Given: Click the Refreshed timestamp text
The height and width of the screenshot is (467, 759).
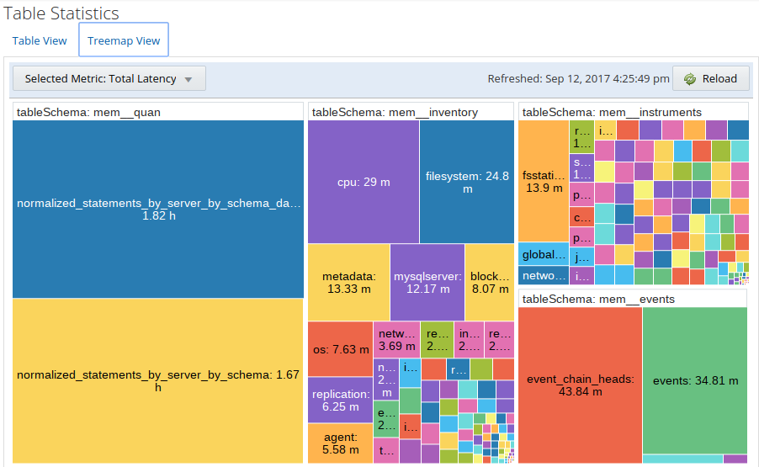Looking at the screenshot, I should point(578,78).
